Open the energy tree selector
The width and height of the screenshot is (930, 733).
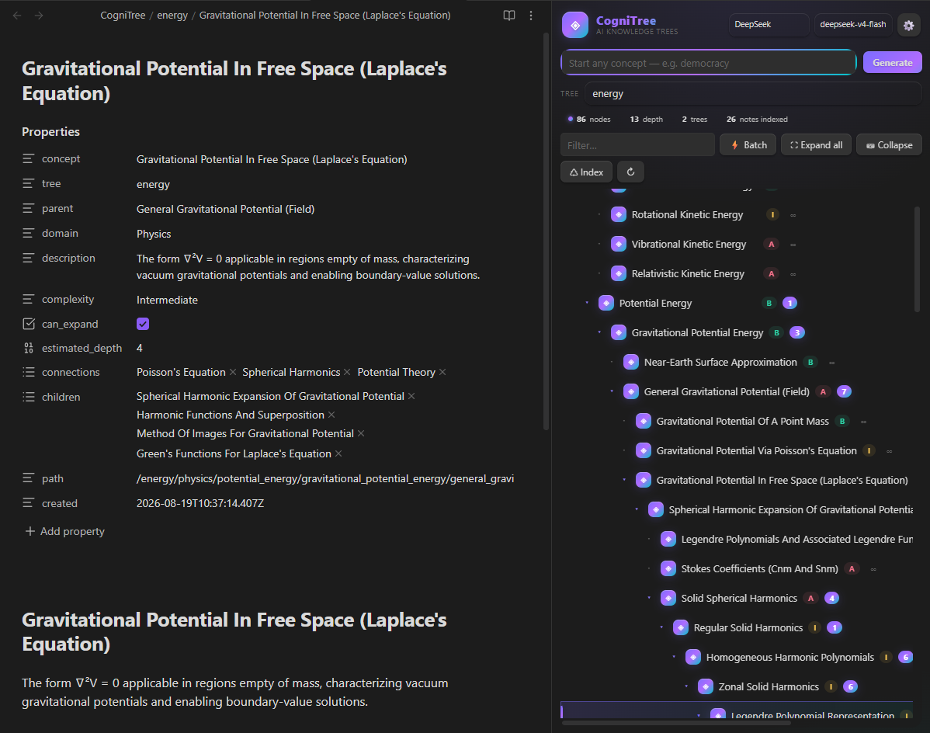753,94
